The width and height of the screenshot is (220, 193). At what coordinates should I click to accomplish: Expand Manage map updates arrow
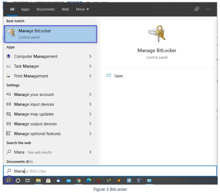click(x=90, y=114)
